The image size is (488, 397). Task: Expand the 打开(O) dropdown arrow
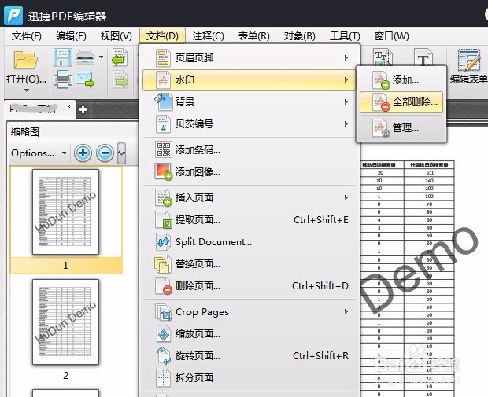click(x=26, y=90)
